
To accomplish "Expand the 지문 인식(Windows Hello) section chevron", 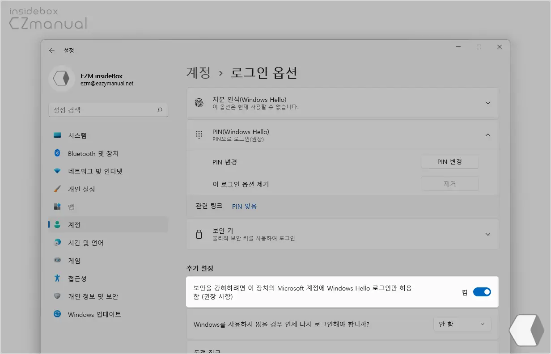I will (488, 103).
